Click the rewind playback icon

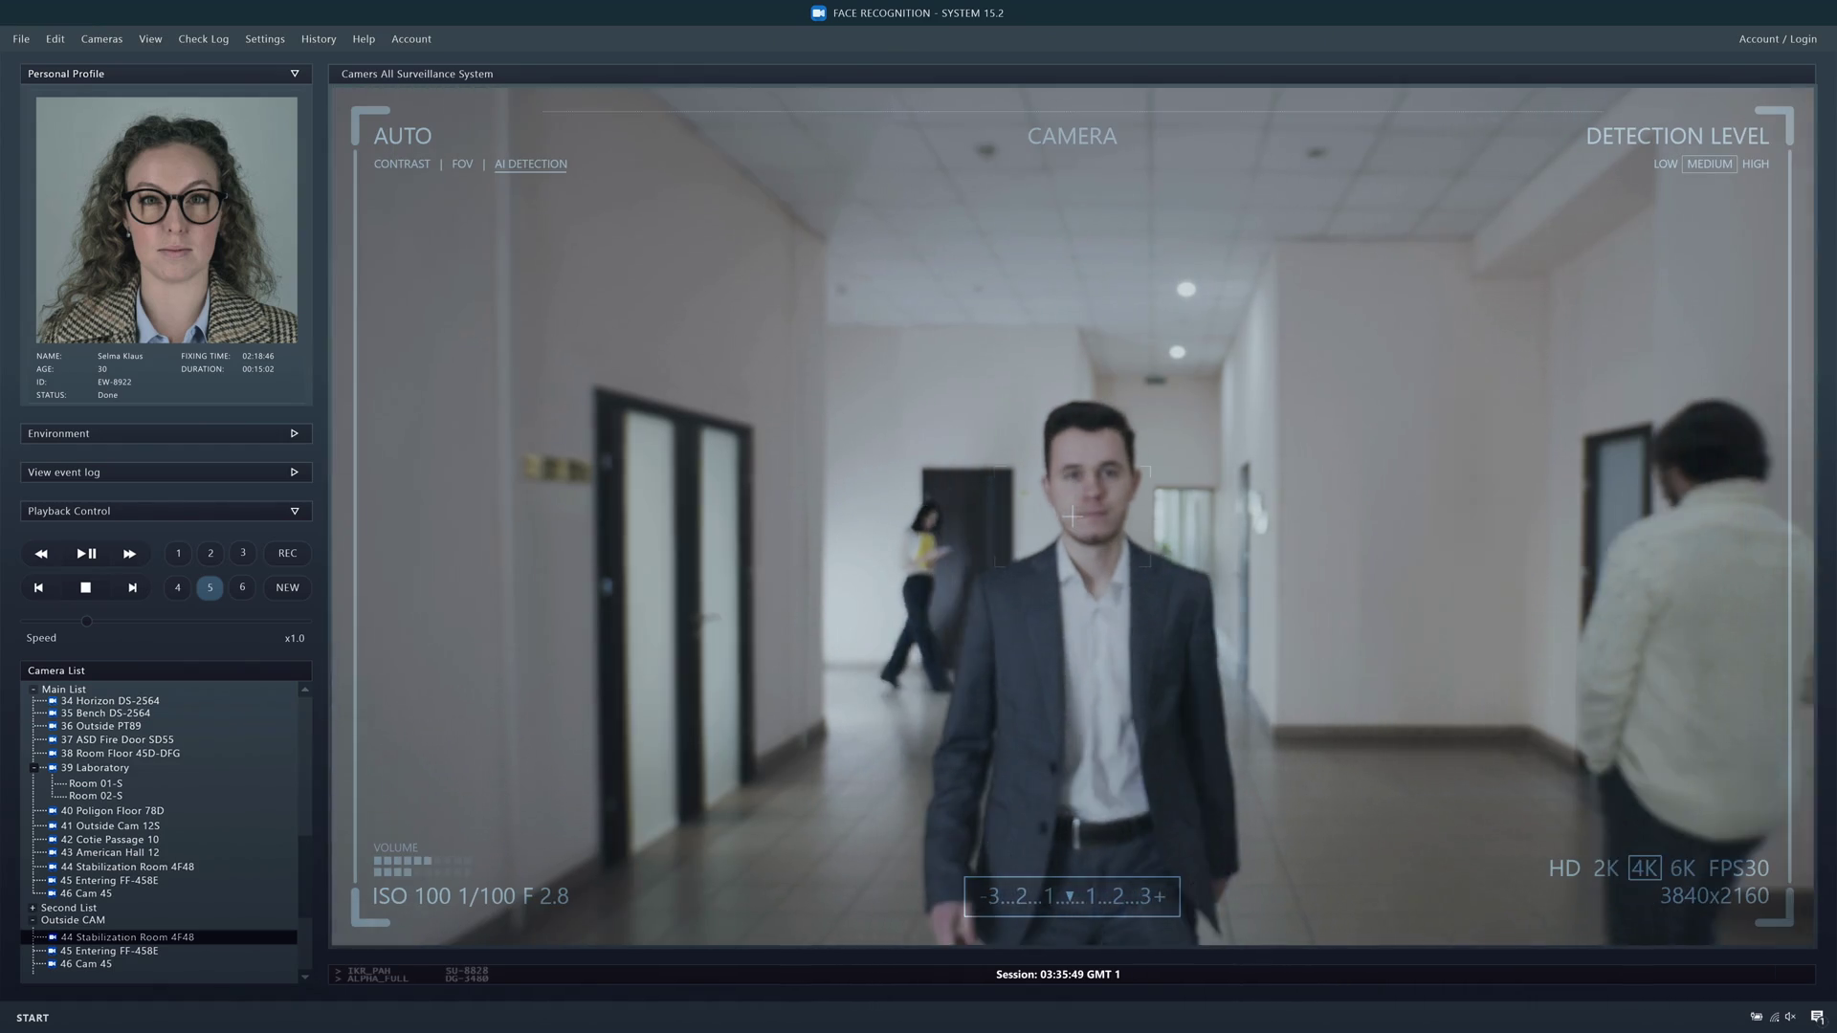pos(41,554)
